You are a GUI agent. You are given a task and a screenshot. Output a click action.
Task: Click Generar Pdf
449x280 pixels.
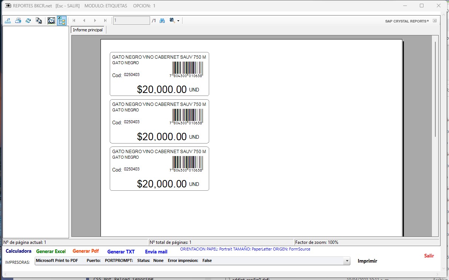86,251
